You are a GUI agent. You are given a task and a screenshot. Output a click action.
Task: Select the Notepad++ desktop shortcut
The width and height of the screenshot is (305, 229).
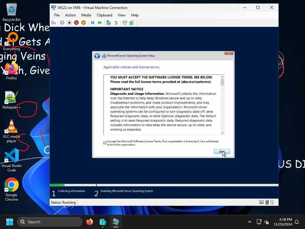point(12,100)
